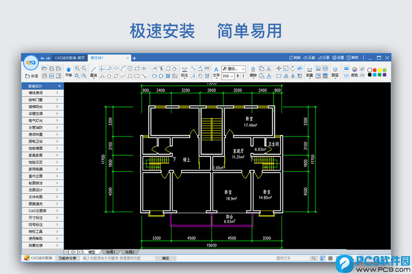Expand the 尺寸标注 category
This screenshot has height=274, width=412.
coord(42,218)
